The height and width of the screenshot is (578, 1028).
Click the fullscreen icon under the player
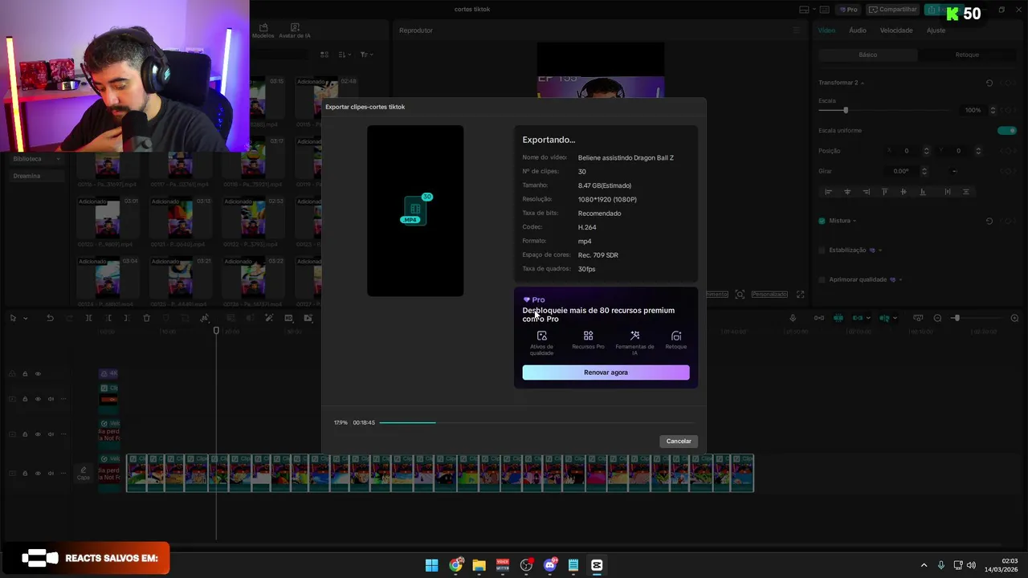click(800, 295)
